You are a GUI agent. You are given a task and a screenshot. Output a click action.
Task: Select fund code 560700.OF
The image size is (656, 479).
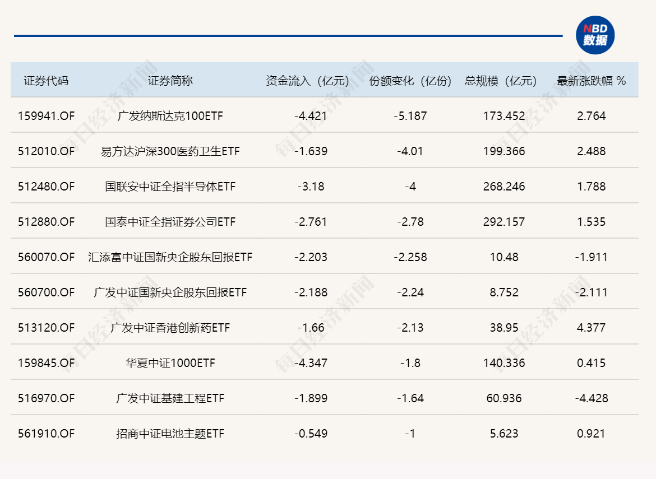click(x=47, y=292)
